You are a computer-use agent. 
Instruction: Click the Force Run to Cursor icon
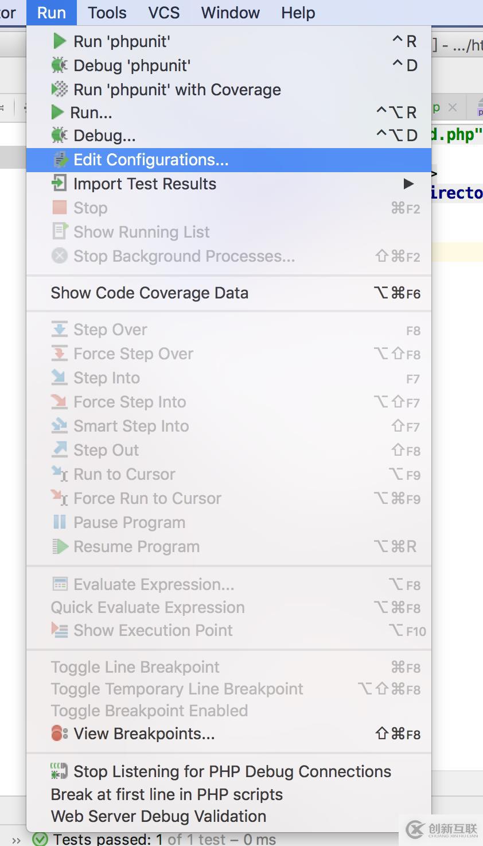click(59, 498)
